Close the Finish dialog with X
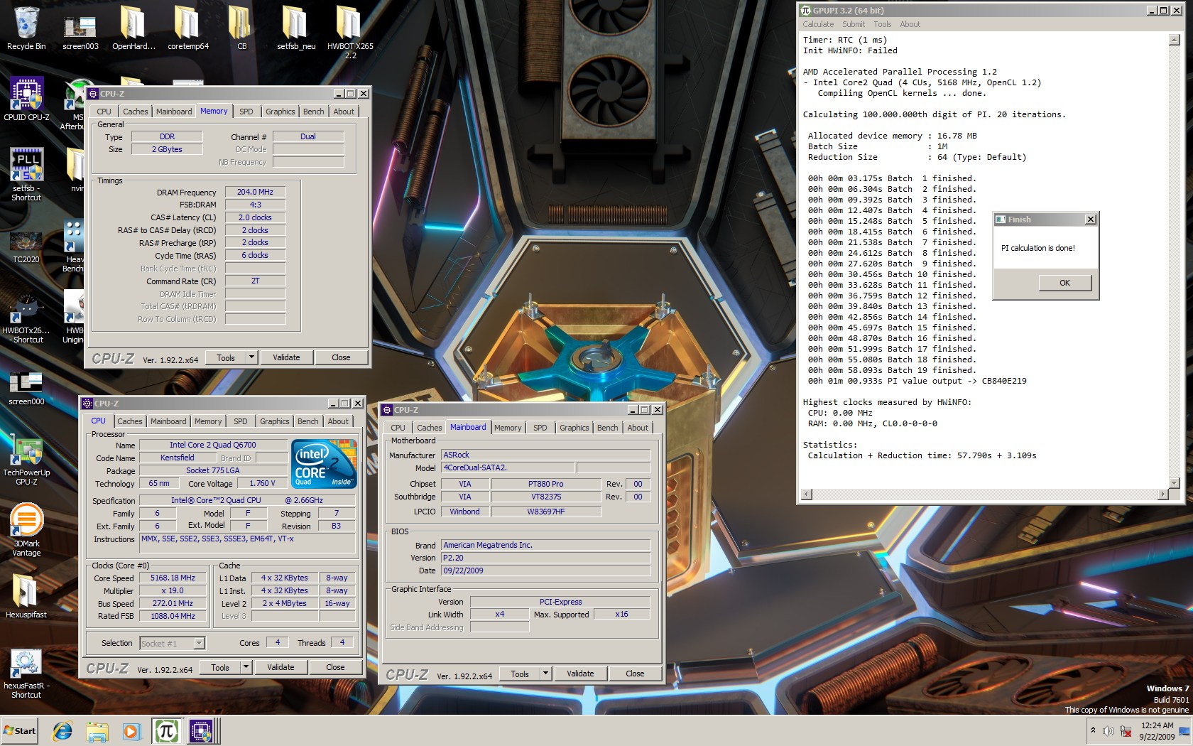 tap(1091, 220)
